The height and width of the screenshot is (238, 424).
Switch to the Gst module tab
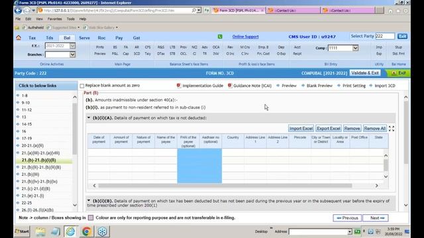pos(136,38)
